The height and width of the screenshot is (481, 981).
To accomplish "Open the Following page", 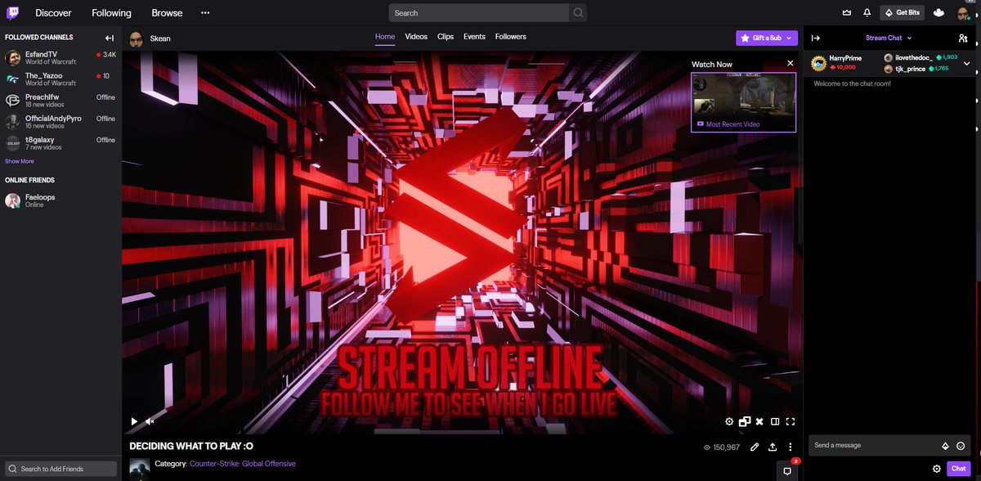I will 111,13.
